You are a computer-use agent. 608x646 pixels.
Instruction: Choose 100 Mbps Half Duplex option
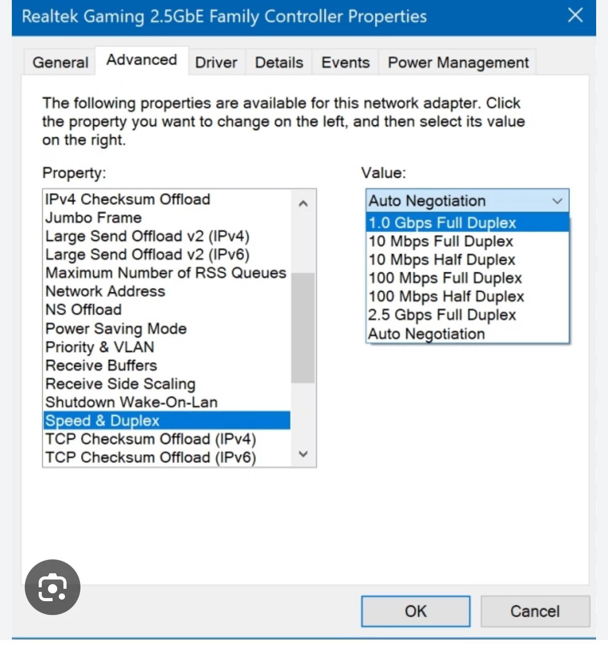[468, 296]
